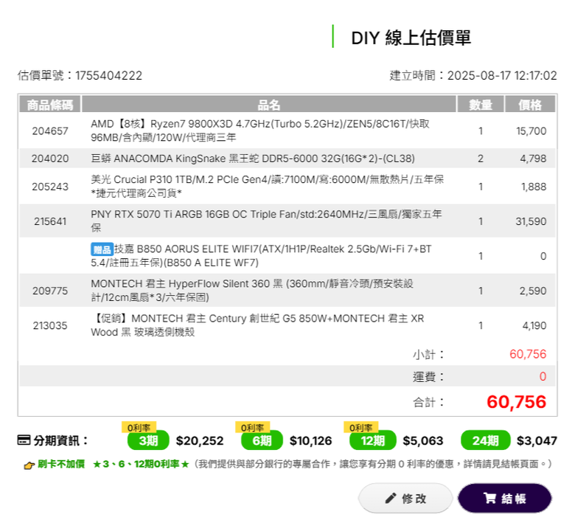
Task: Click the 結帳 checkout button
Action: click(x=504, y=498)
